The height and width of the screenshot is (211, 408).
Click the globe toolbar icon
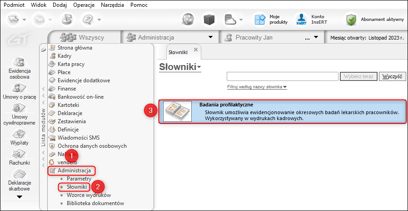pyautogui.click(x=188, y=19)
